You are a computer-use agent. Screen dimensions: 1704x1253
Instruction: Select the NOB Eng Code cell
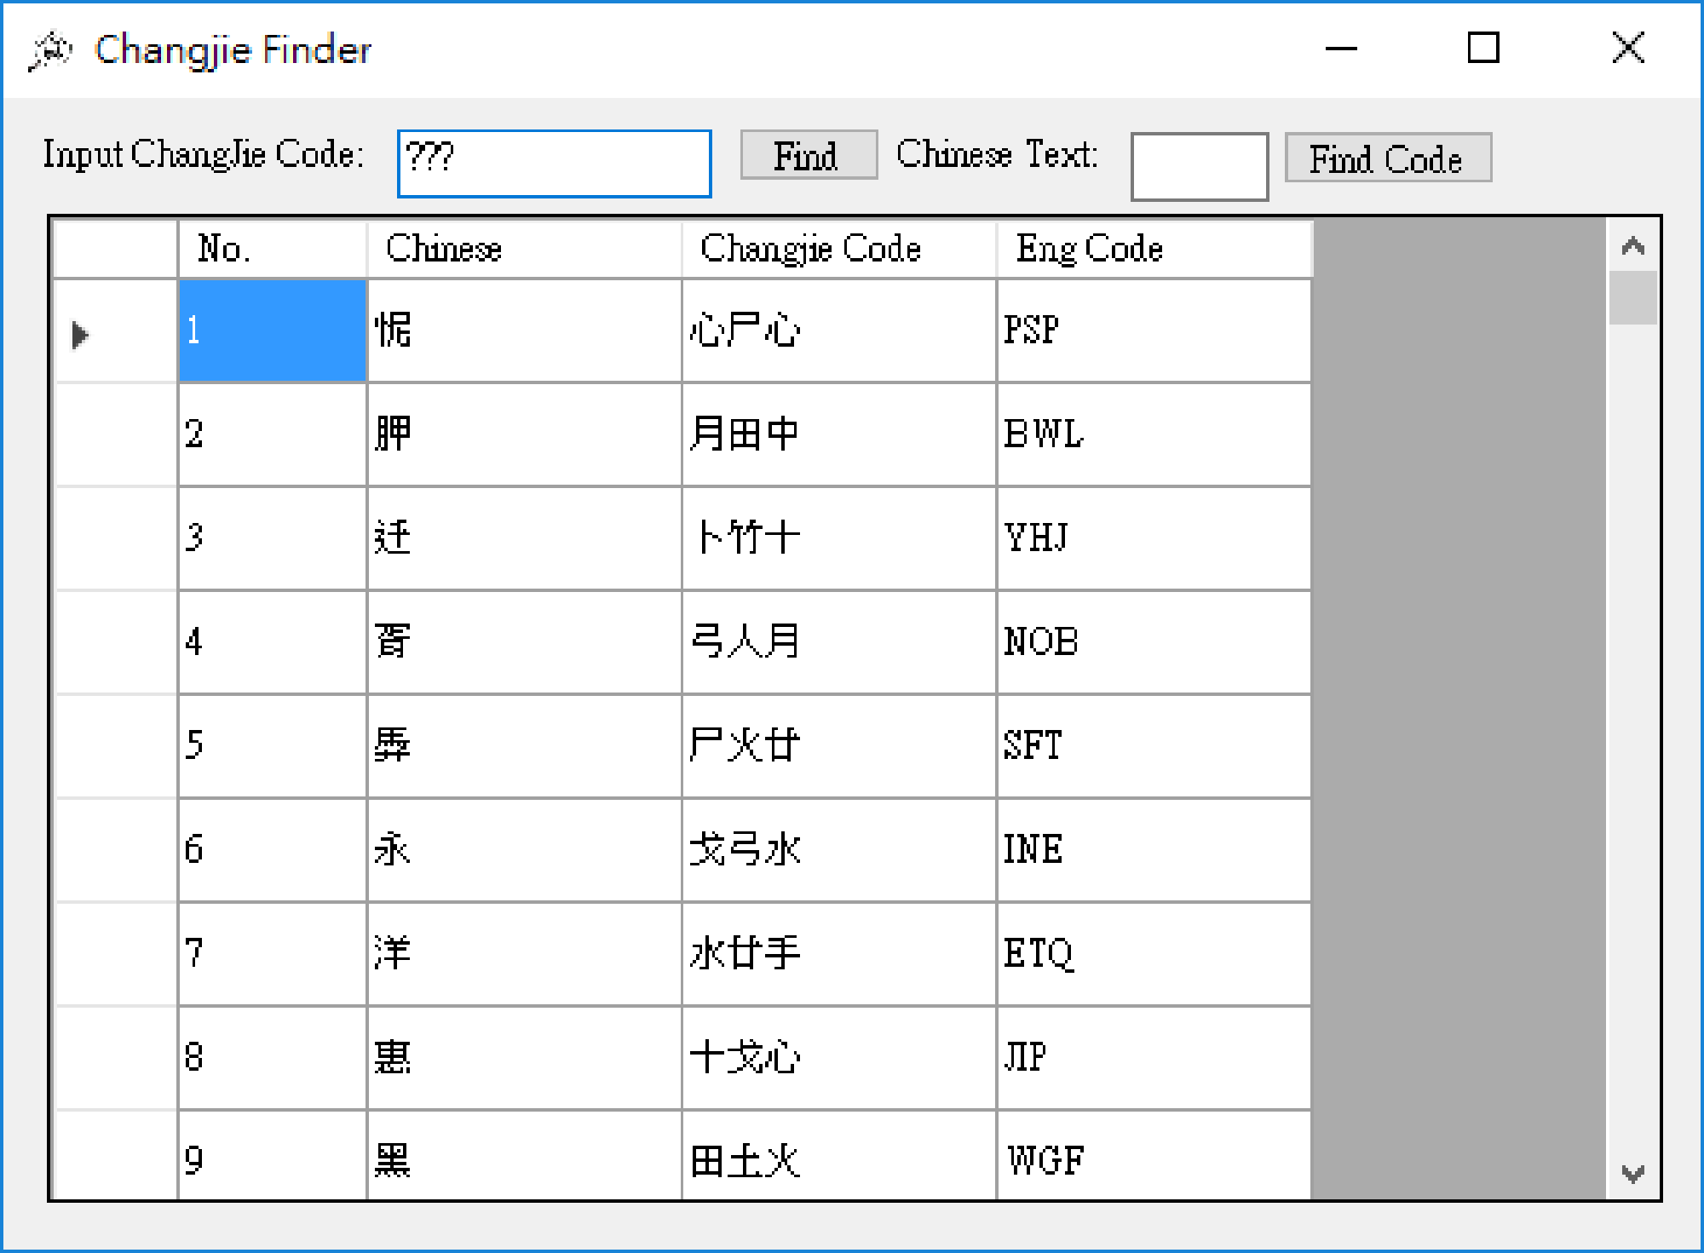tap(1154, 641)
